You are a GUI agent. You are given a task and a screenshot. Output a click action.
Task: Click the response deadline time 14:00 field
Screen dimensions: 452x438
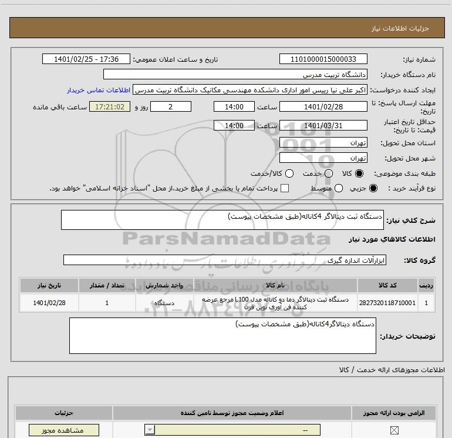234,106
